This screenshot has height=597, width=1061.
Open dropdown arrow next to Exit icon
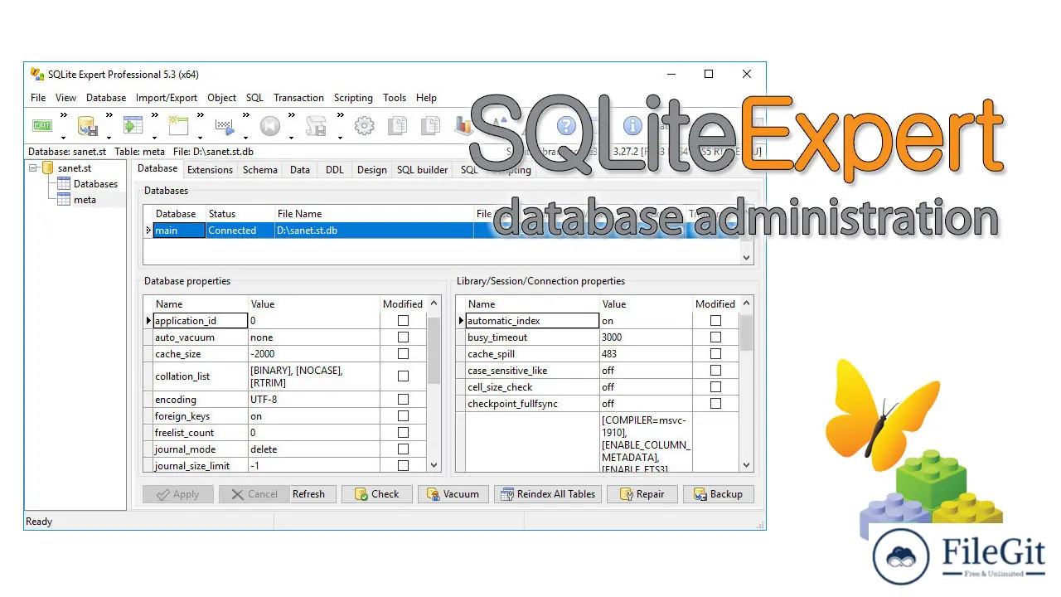coord(64,138)
